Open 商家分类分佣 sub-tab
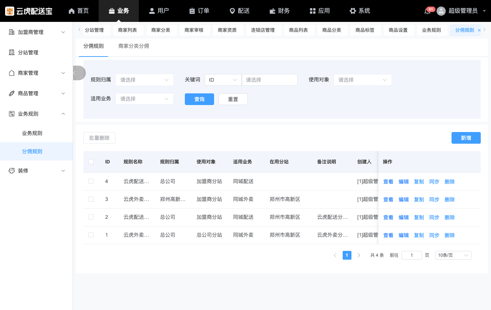This screenshot has width=491, height=310. [x=134, y=46]
